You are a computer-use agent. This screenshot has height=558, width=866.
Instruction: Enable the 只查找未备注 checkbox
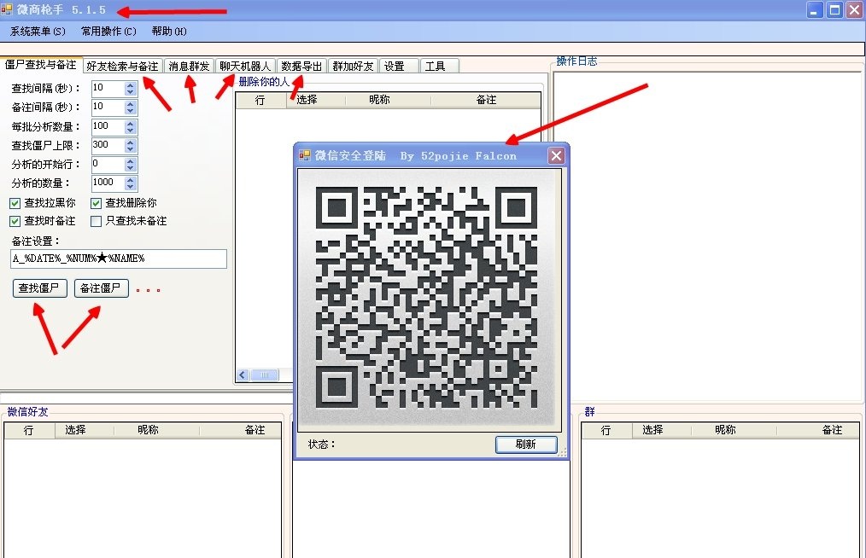(97, 221)
